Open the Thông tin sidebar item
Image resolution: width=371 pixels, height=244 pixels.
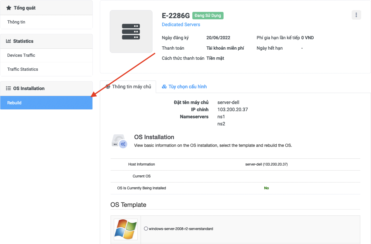(46, 22)
